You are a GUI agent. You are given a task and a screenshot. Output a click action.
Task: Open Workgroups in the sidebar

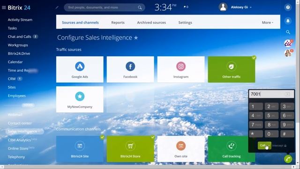click(18, 45)
